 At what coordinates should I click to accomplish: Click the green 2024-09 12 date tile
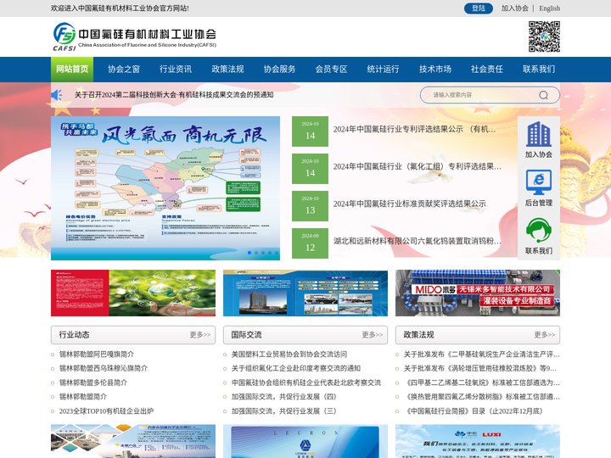311,243
